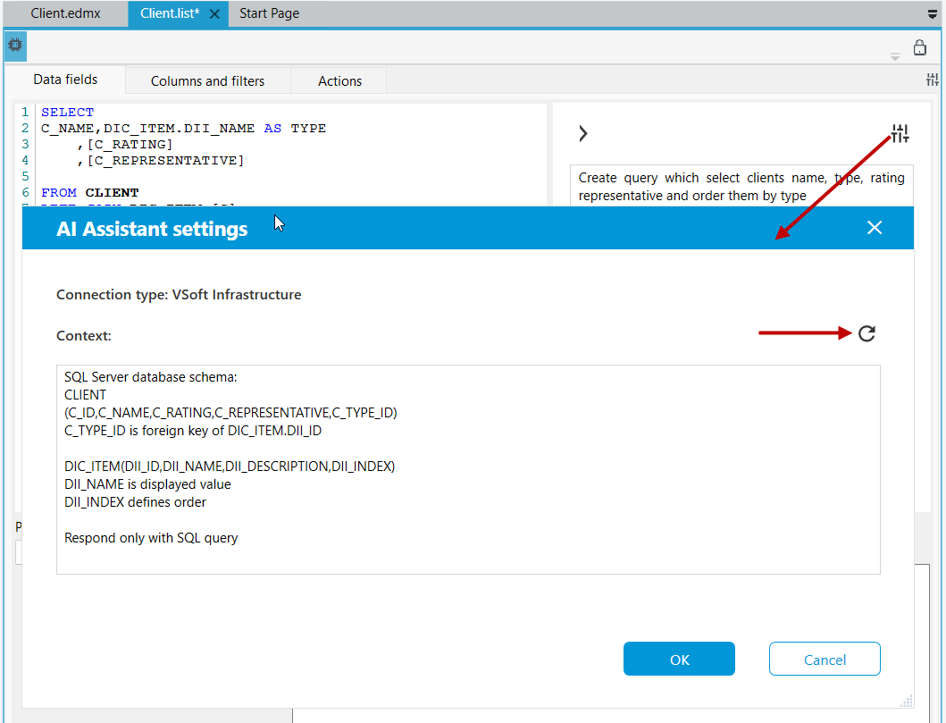Open AI Assistant settings sliders icon
This screenshot has width=946, height=723.
[900, 133]
